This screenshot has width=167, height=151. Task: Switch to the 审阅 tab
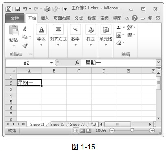click(x=104, y=18)
